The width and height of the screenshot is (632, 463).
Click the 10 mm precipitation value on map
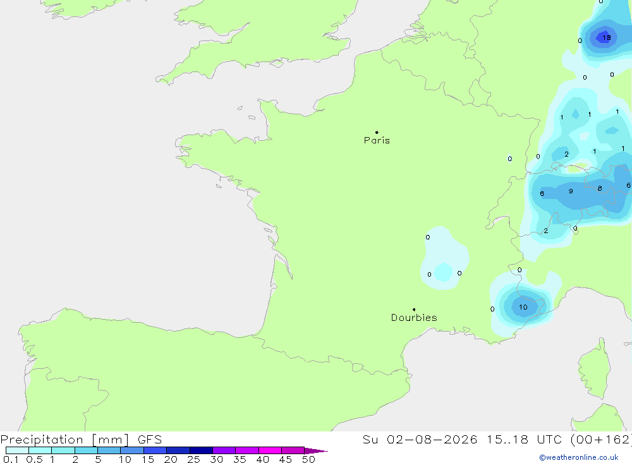[x=523, y=307]
